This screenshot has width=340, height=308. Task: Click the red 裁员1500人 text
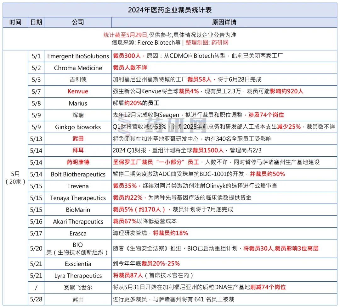coord(208,150)
